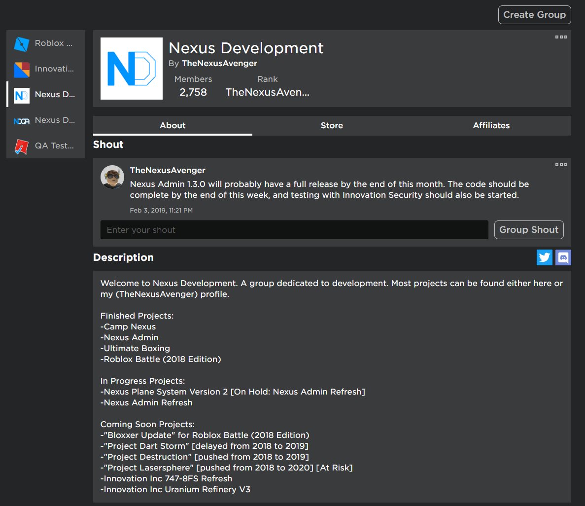This screenshot has width=585, height=506.
Task: Select 'Roblox ...' group label in sidebar
Action: coord(54,43)
